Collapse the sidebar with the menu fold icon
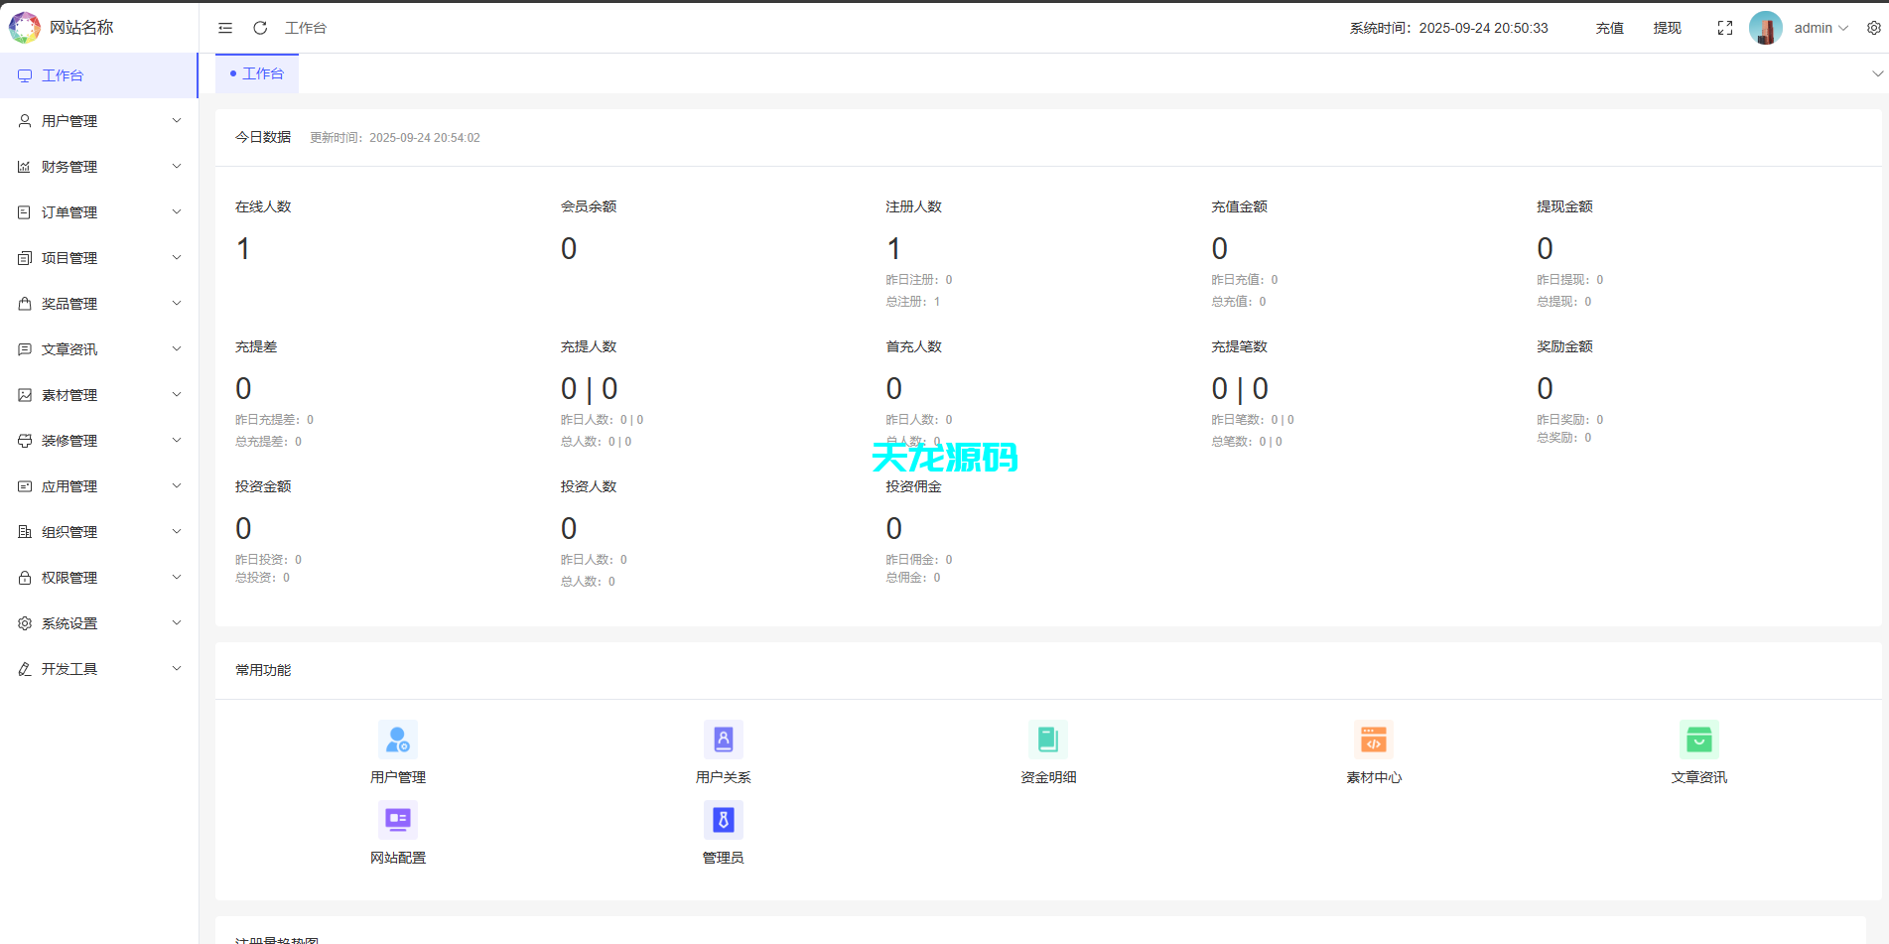This screenshot has height=944, width=1889. point(225,28)
